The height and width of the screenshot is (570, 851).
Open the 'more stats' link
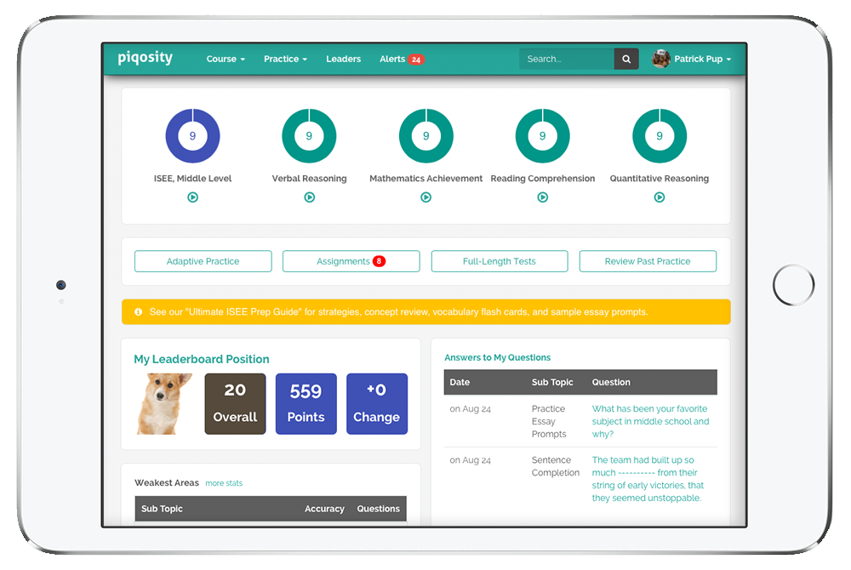[224, 483]
